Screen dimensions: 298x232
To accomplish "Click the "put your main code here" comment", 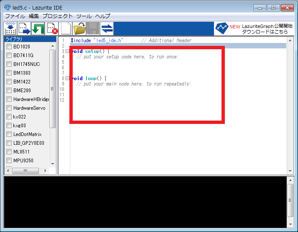I will point(134,84).
